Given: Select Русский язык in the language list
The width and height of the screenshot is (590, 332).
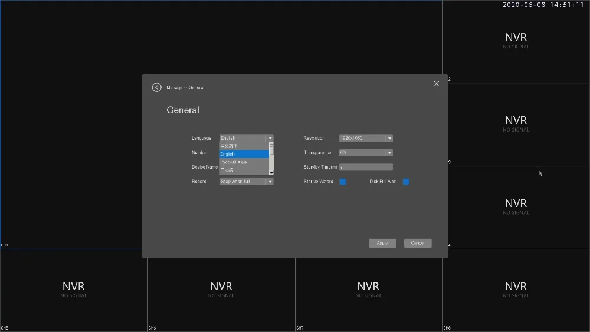Looking at the screenshot, I should pyautogui.click(x=244, y=162).
